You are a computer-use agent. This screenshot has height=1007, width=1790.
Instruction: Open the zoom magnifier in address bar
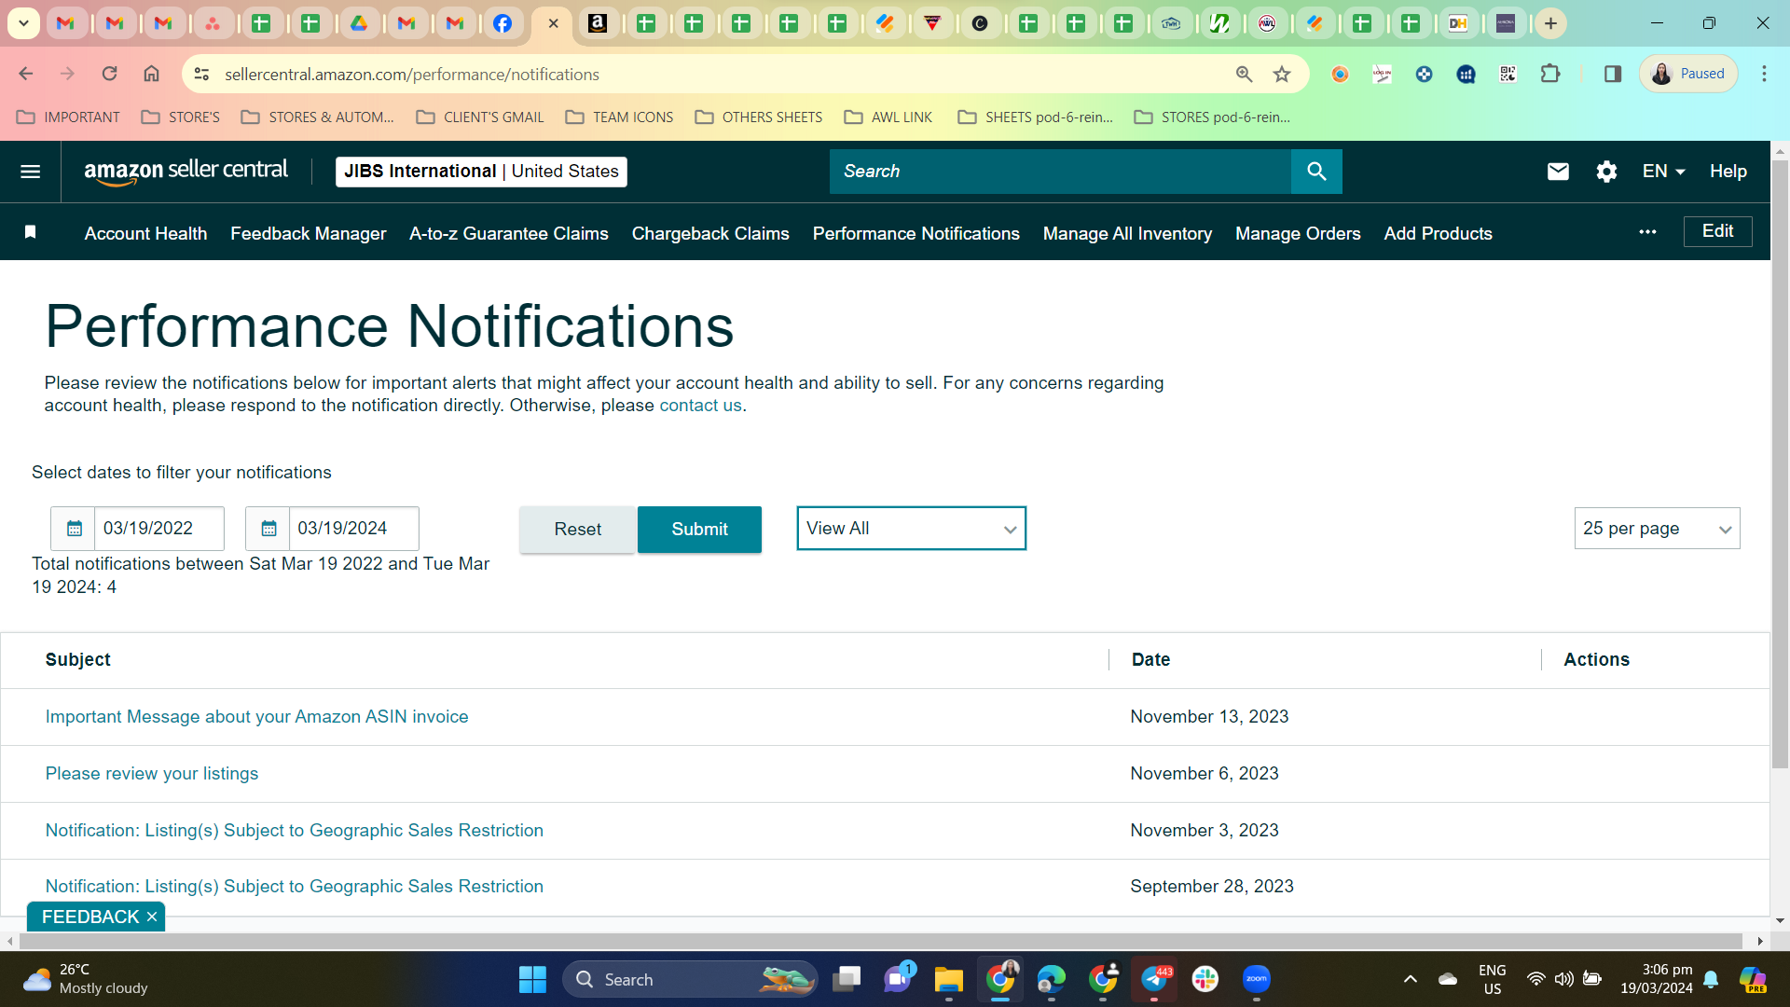[1244, 74]
